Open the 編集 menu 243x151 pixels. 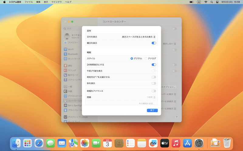[38, 2]
